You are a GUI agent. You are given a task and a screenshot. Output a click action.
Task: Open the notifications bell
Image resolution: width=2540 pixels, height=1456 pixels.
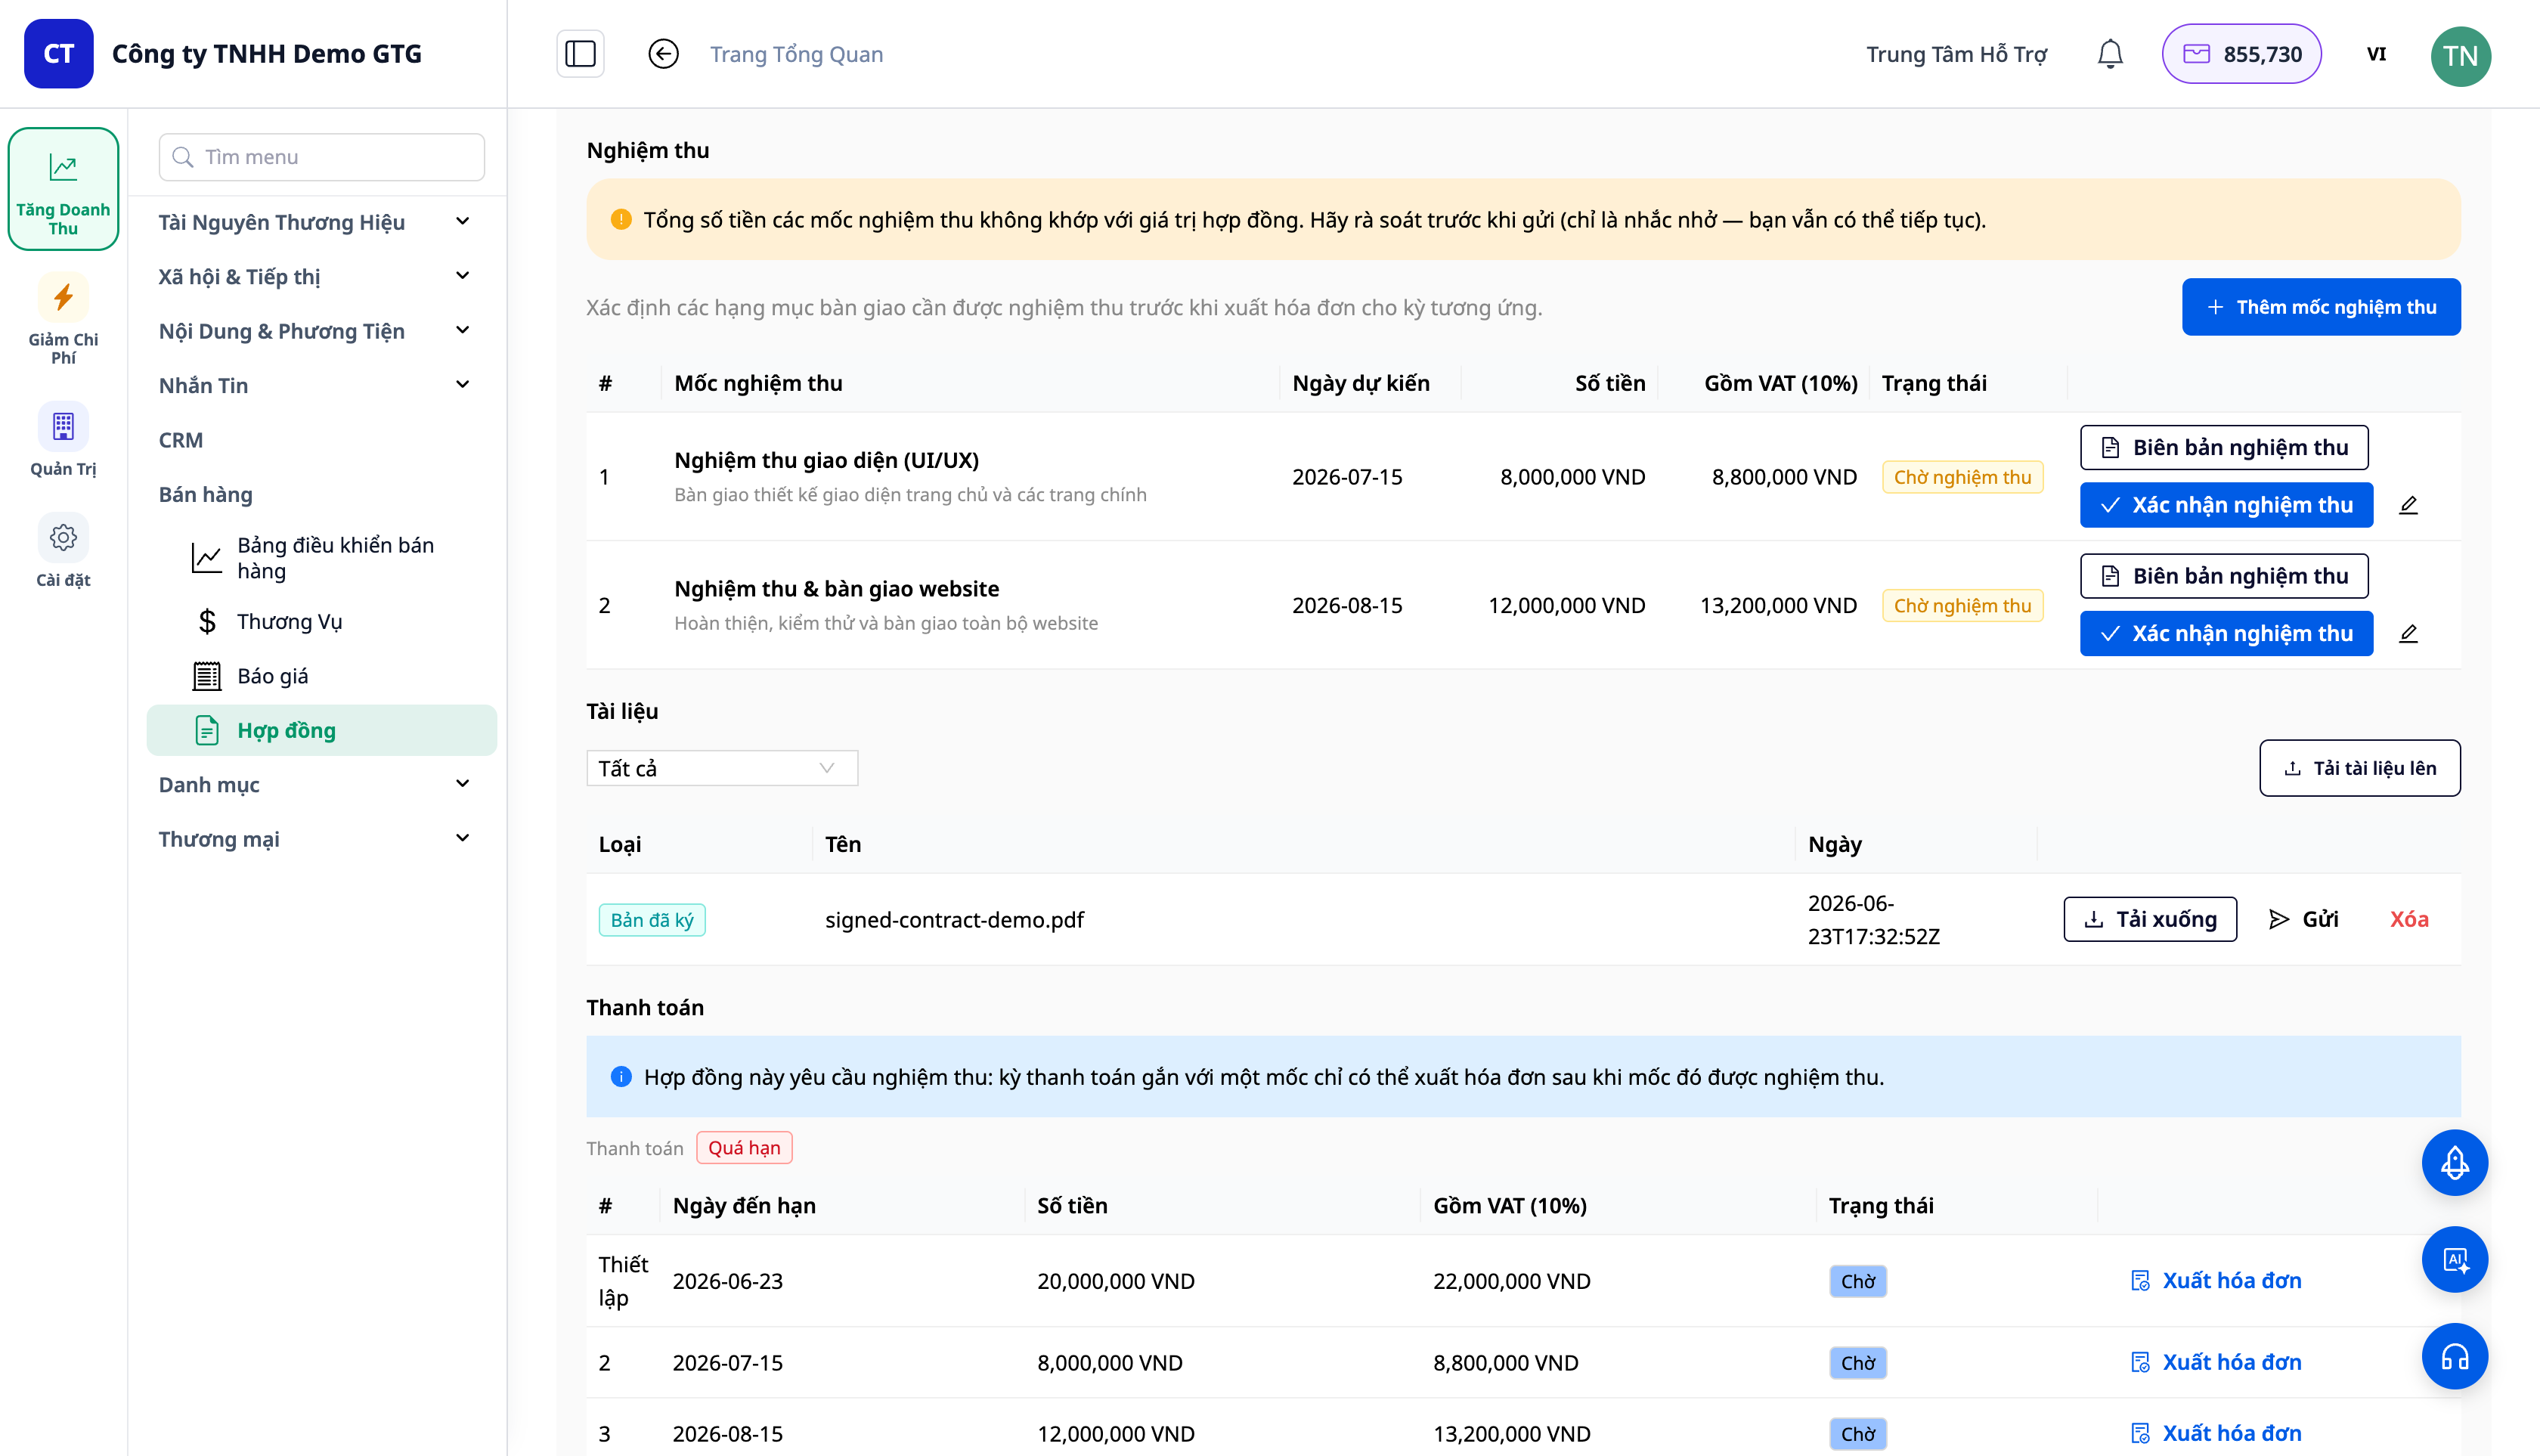(x=2110, y=54)
